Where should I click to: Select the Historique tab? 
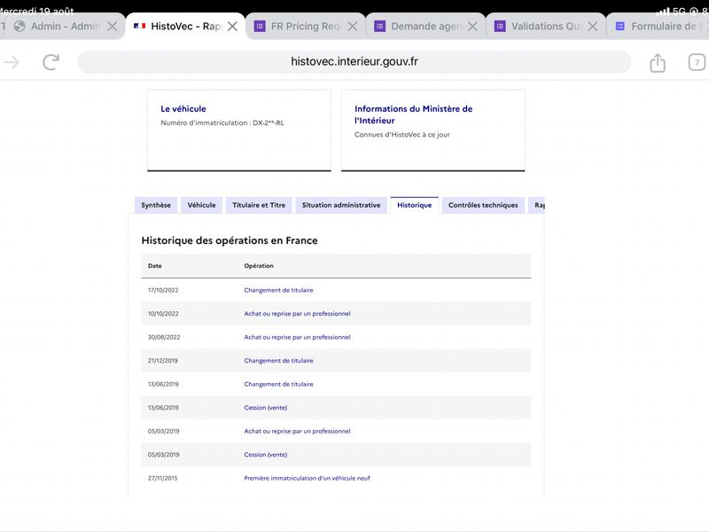[414, 205]
